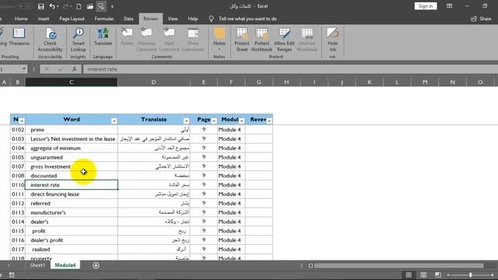Viewport: 498px width, 280px height.
Task: Open the Notes menu in ribbon
Action: tap(219, 39)
